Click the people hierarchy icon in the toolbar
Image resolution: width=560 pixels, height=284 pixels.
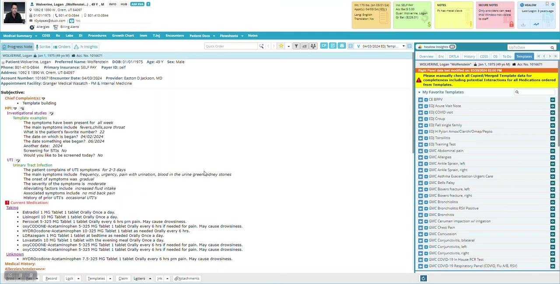(x=313, y=46)
